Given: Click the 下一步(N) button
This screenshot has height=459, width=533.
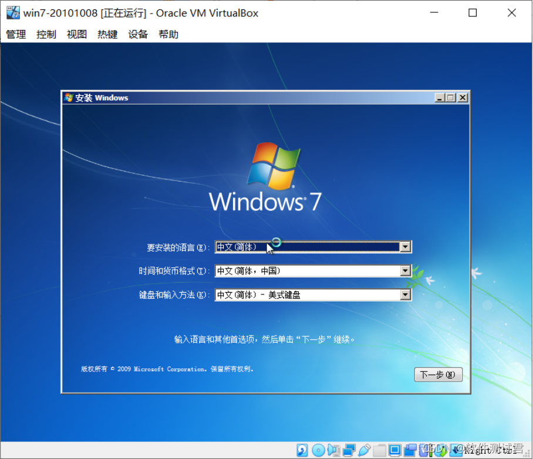Looking at the screenshot, I should pos(438,374).
